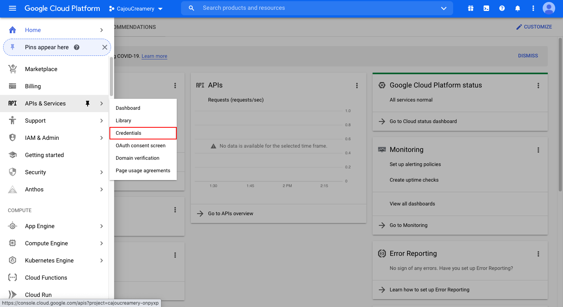The width and height of the screenshot is (563, 307).
Task: Open Monitoring card three-dot options
Action: click(x=538, y=150)
